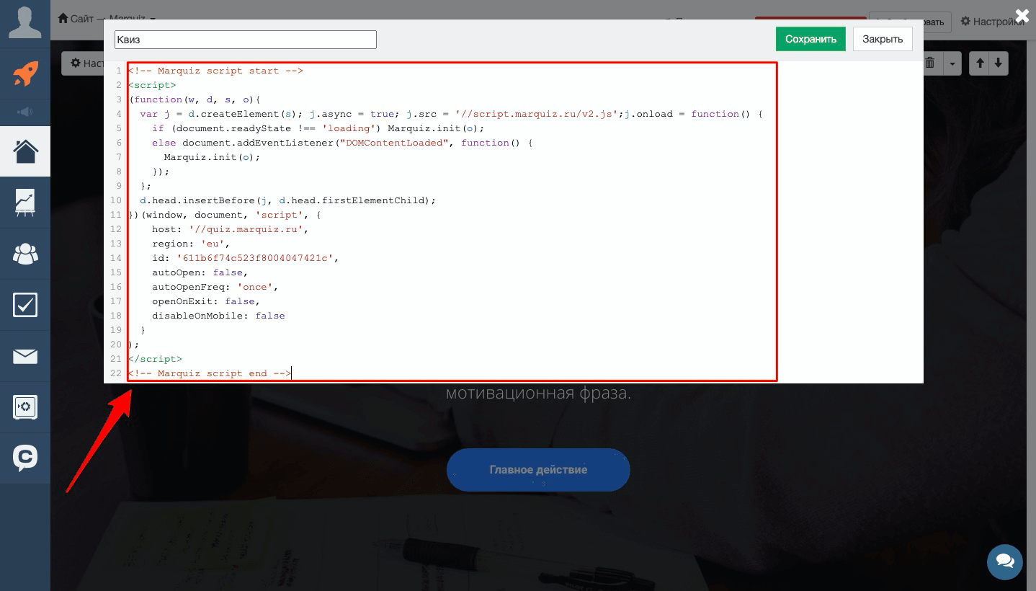Open the user profile avatar in sidebar

[24, 22]
